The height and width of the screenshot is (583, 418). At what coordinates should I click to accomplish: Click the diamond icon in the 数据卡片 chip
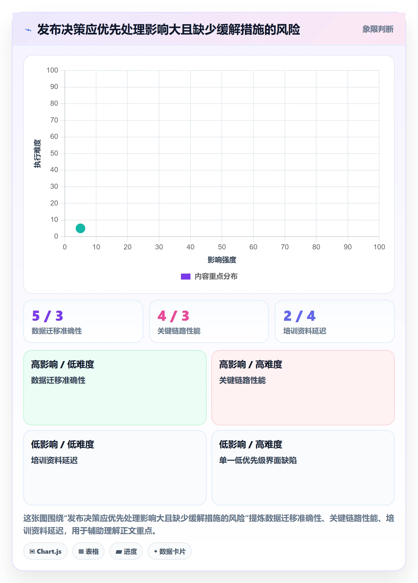(156, 551)
